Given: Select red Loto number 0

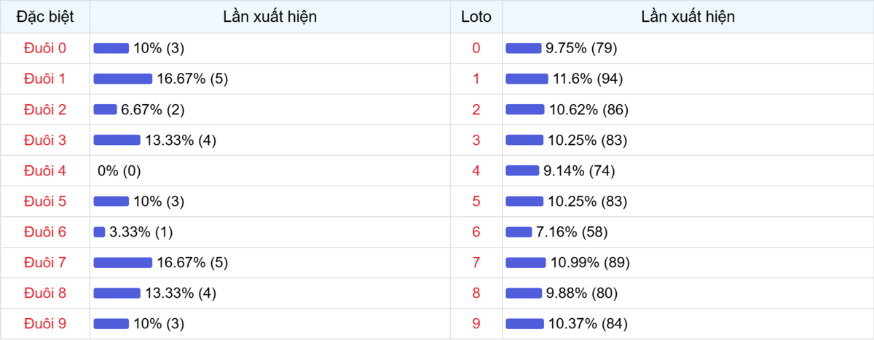Looking at the screenshot, I should coord(476,48).
